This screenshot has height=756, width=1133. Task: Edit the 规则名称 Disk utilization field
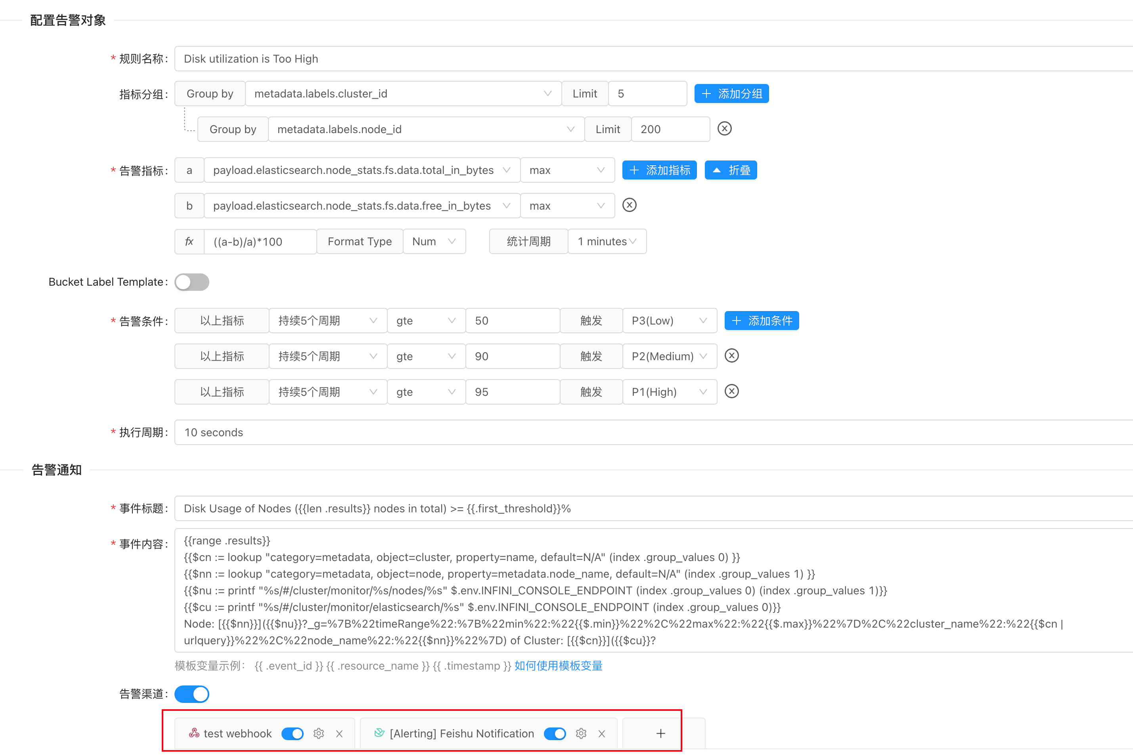point(654,59)
